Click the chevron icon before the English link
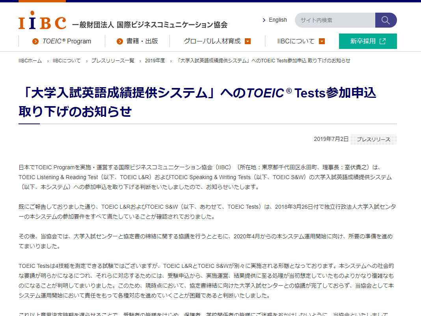The height and width of the screenshot is (316, 421). pyautogui.click(x=264, y=20)
